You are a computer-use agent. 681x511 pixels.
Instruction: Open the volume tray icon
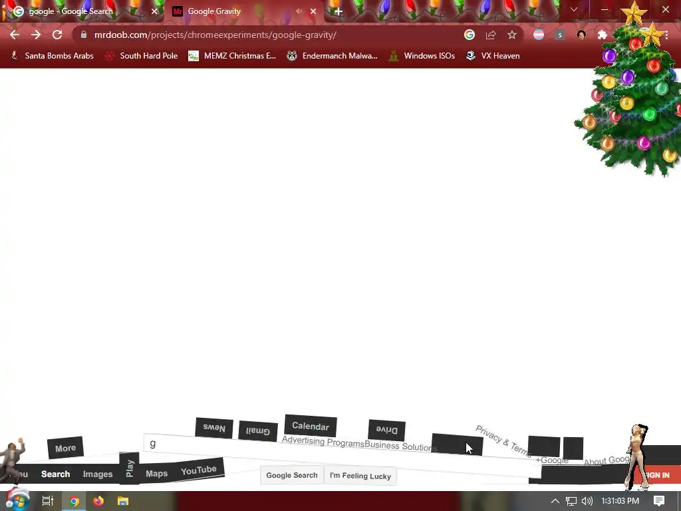click(587, 501)
